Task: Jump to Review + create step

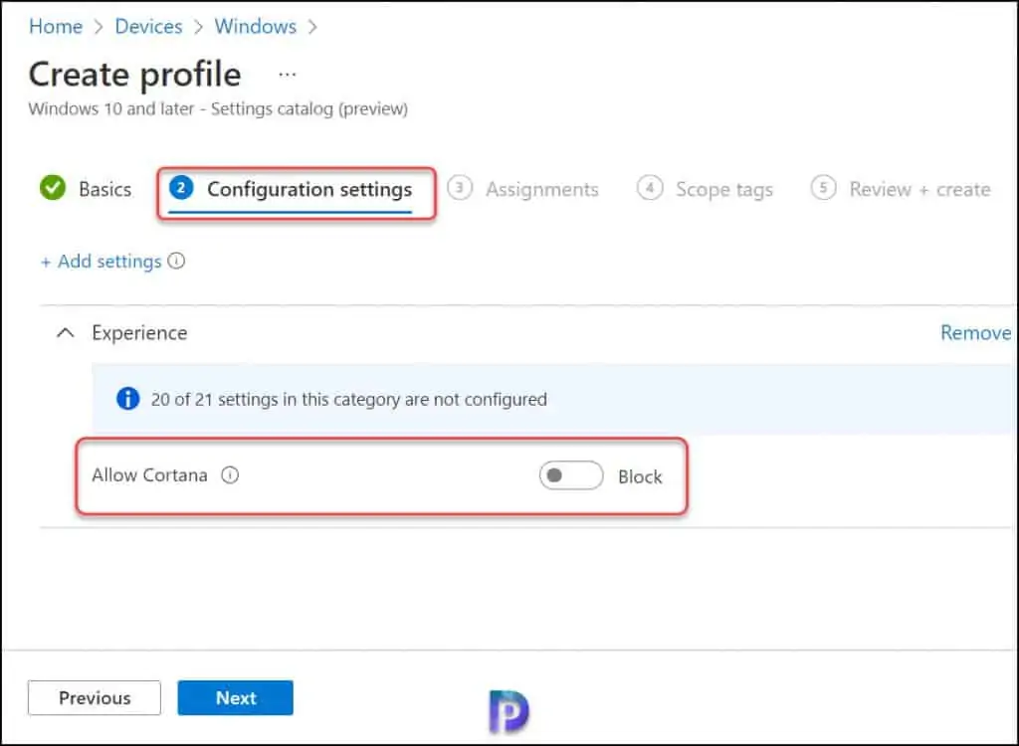Action: coord(901,189)
